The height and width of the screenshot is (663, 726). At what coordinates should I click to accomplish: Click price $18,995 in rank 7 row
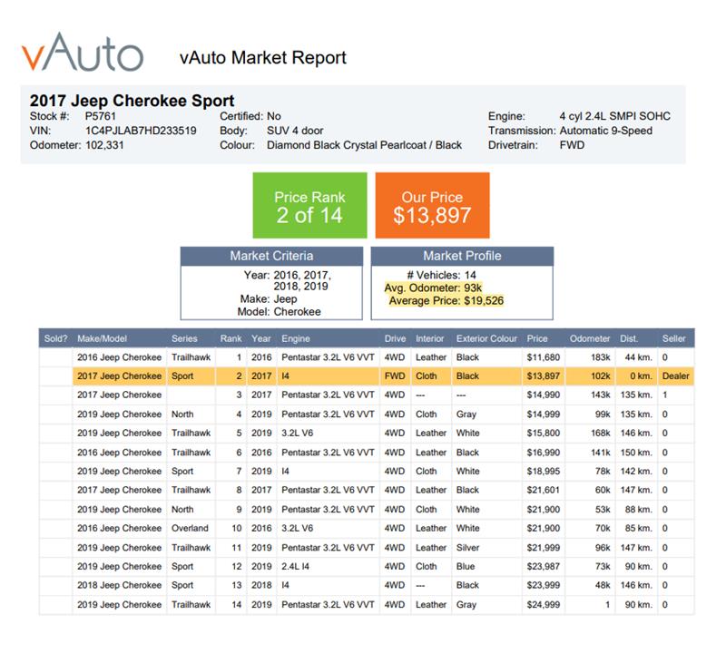pos(543,471)
